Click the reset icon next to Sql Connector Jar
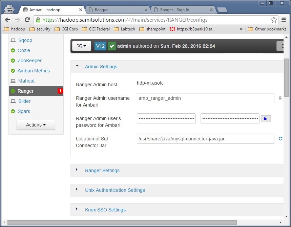291x227 pixels. (280, 138)
